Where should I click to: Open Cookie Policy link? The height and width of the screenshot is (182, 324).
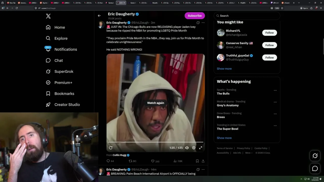(x=261, y=148)
